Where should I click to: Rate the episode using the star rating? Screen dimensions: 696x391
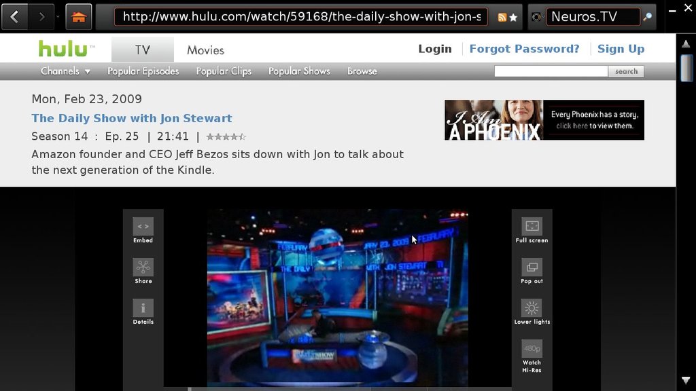(226, 136)
